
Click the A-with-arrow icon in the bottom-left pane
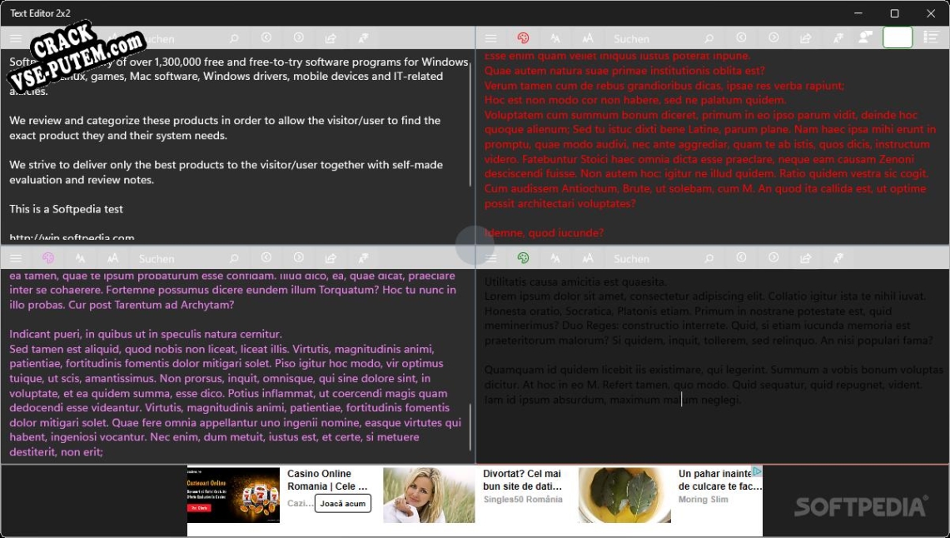[x=364, y=258]
